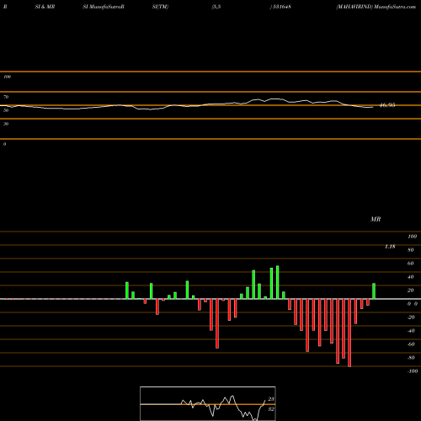Click the -100 label on histogram axis
The width and height of the screenshot is (421, 421).
point(413,371)
